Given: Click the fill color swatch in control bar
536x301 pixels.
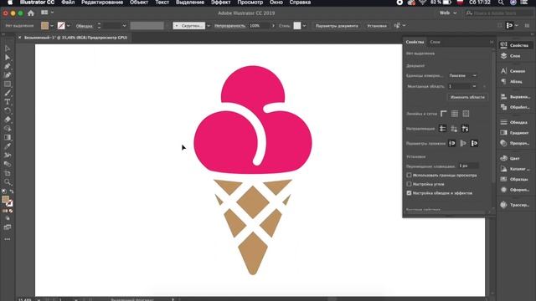Looking at the screenshot, I should tap(44, 26).
